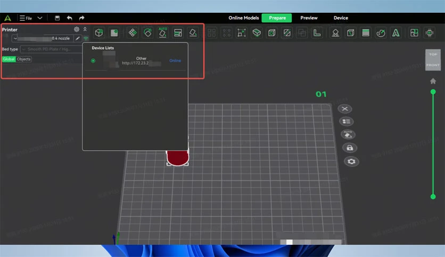Open the Device tab

[x=341, y=18]
